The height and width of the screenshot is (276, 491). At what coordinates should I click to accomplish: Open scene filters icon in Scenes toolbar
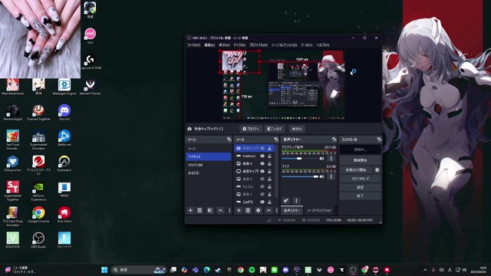(x=209, y=210)
